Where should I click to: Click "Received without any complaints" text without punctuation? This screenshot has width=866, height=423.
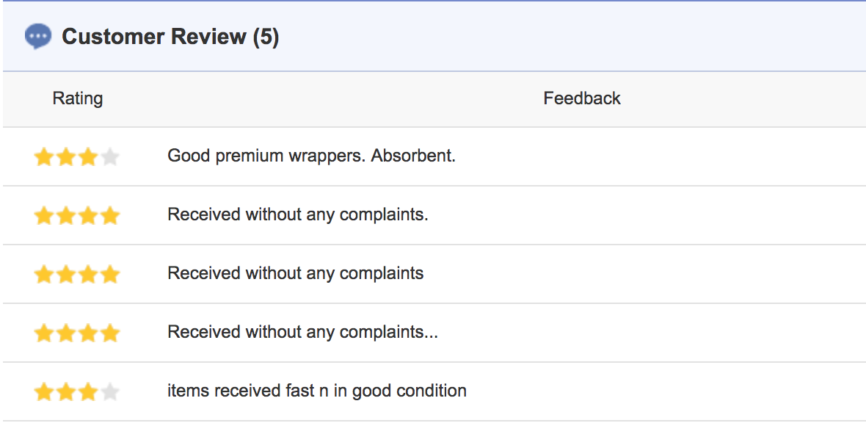(296, 273)
